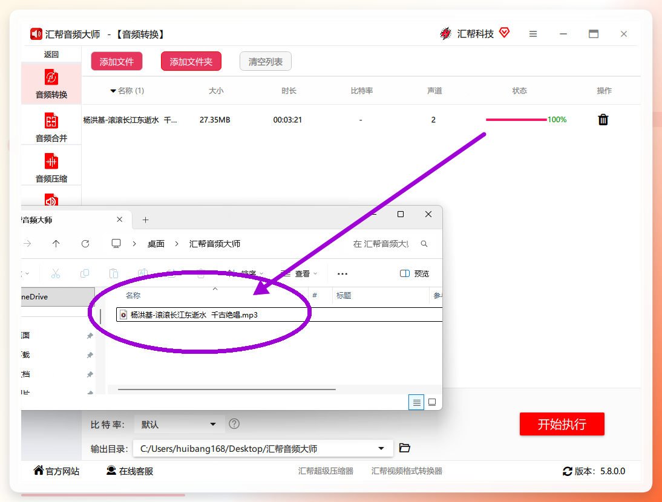Click the version refresh update icon
The height and width of the screenshot is (502, 662).
568,471
